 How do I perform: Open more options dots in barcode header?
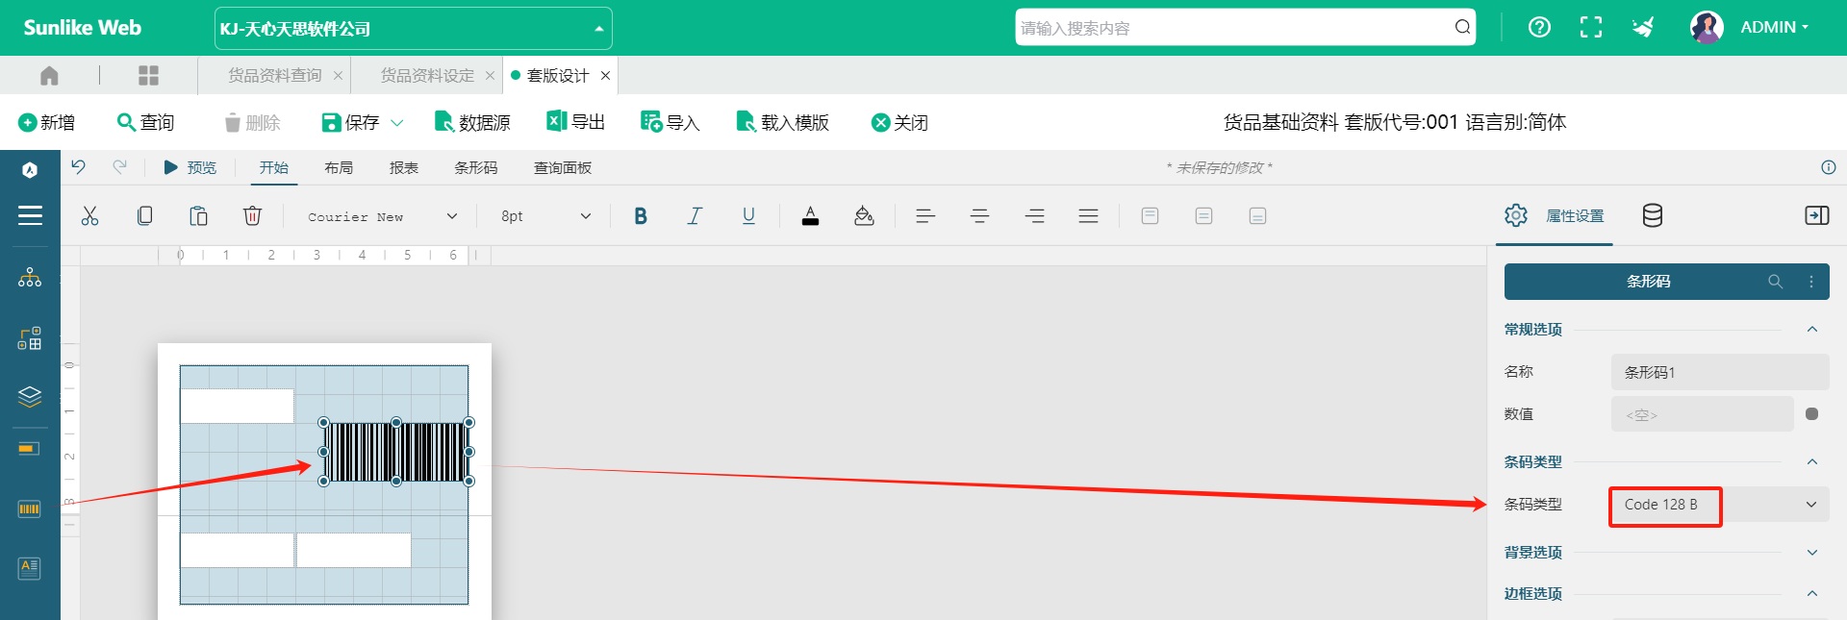(x=1811, y=282)
